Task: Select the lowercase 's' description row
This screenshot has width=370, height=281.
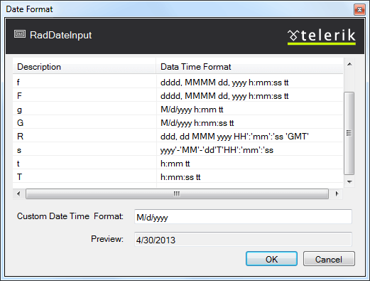Action: pos(178,150)
